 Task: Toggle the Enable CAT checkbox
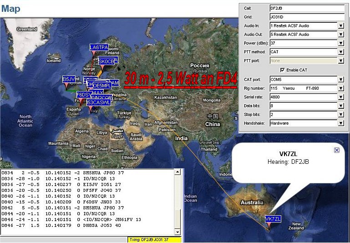(x=282, y=70)
